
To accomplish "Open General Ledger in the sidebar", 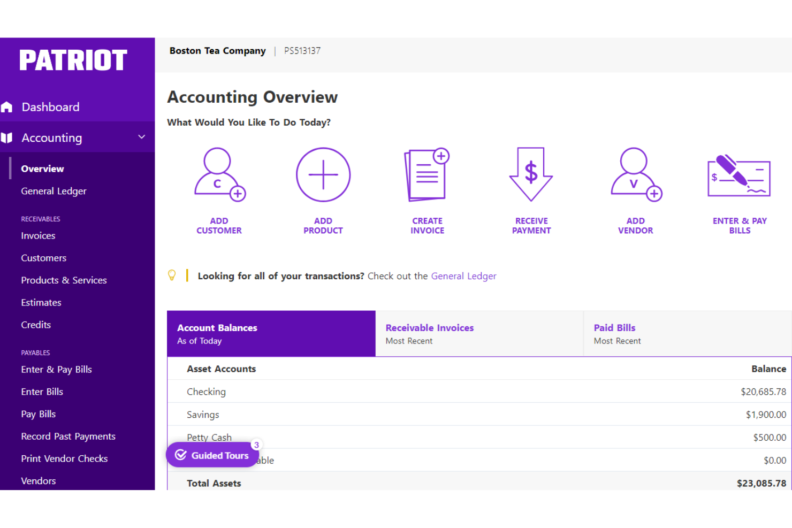I will click(x=54, y=191).
